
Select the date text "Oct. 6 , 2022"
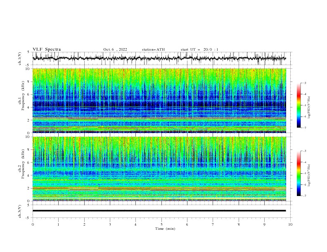point(115,49)
